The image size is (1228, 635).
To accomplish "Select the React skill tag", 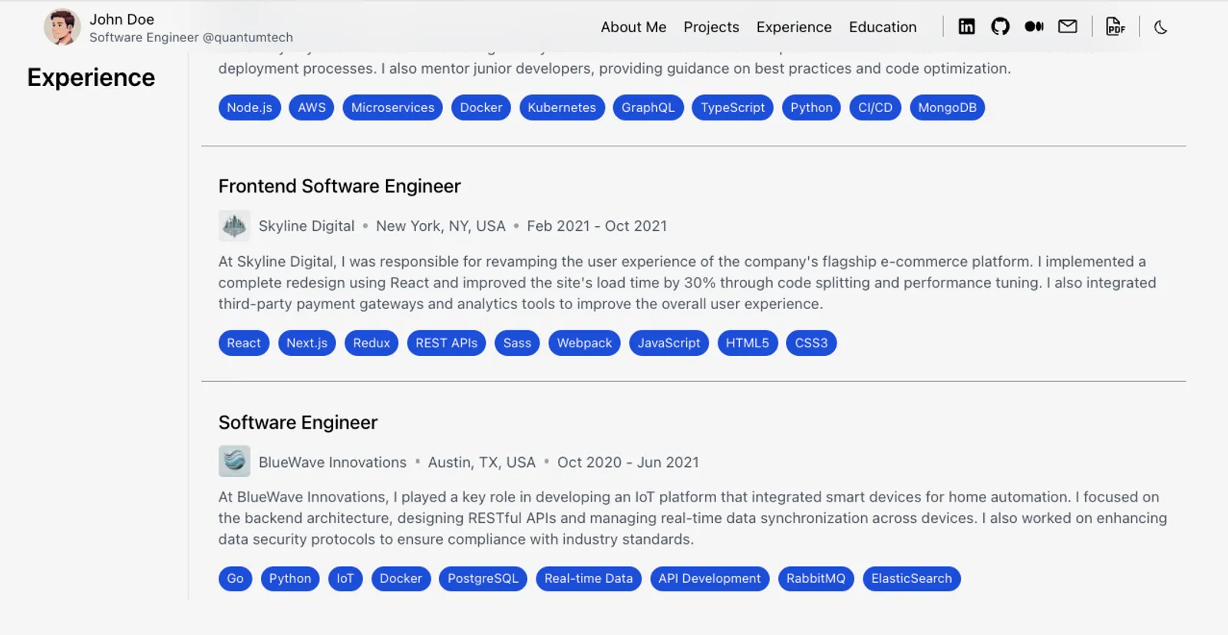I will coord(243,343).
